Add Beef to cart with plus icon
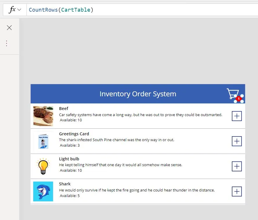 coord(237,116)
